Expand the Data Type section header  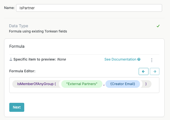coord(19,26)
